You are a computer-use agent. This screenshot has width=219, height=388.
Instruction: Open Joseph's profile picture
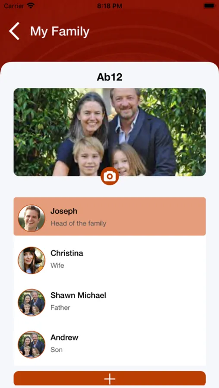[32, 218]
